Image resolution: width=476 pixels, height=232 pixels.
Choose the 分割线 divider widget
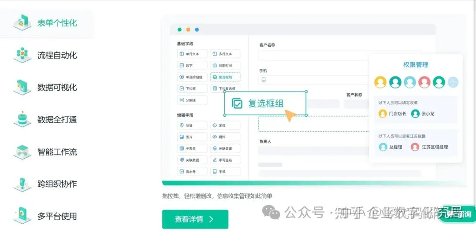click(x=192, y=100)
